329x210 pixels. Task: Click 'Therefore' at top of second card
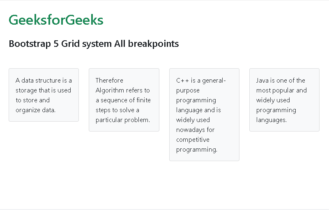[x=109, y=81]
